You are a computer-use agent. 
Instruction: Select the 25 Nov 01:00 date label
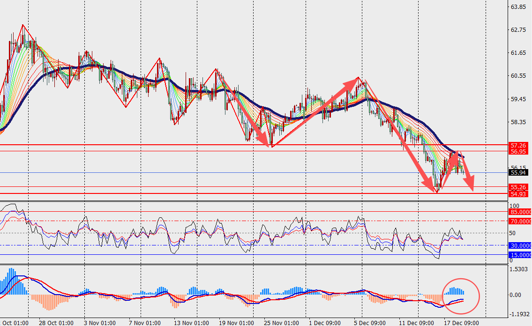(281, 323)
